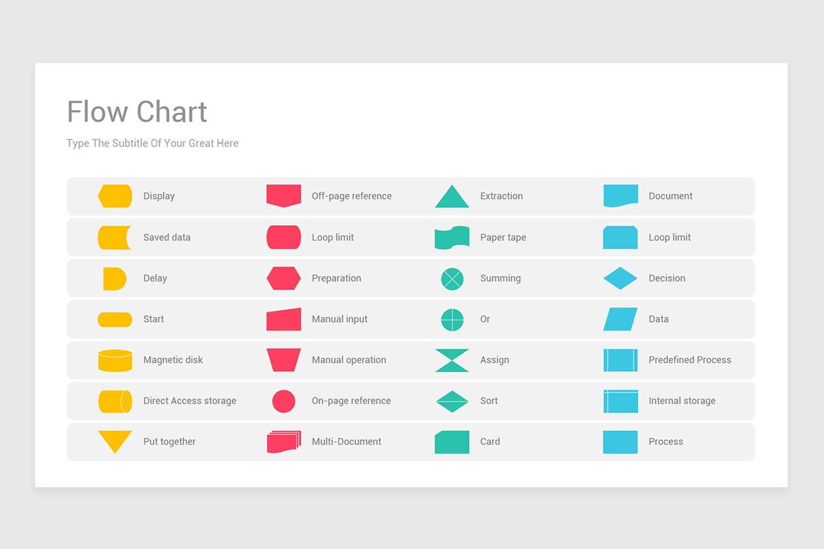This screenshot has height=549, width=824.
Task: Click the red Preparation hexagon icon
Action: (x=284, y=279)
